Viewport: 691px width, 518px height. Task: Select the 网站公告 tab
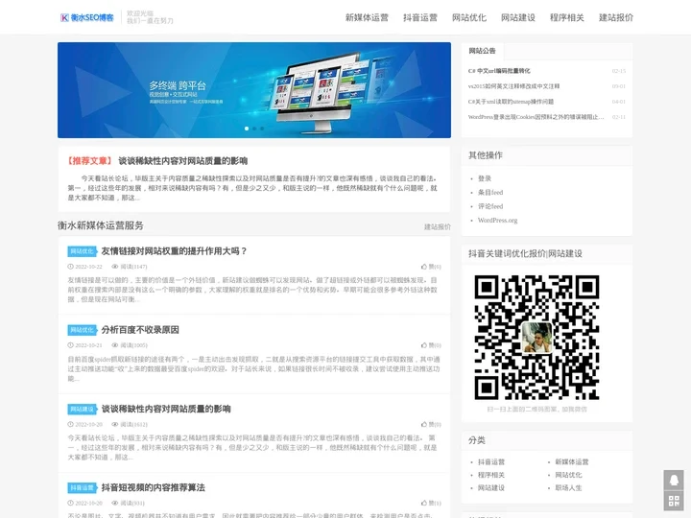coord(482,51)
